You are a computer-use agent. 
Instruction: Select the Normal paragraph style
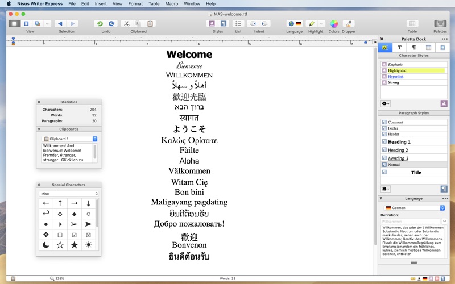pyautogui.click(x=414, y=165)
